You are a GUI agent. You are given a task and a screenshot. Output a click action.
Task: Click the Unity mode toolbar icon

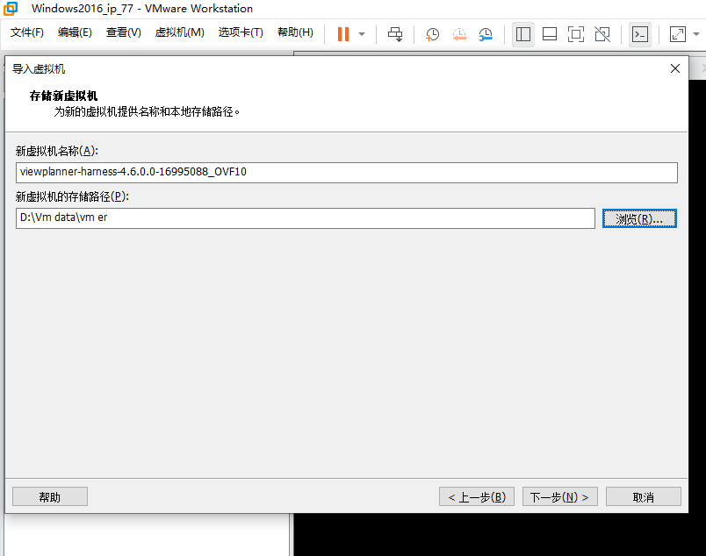[602, 34]
